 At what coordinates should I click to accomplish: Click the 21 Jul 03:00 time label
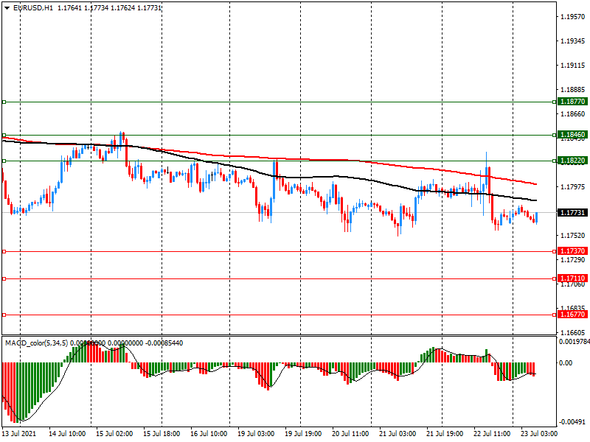pyautogui.click(x=398, y=434)
